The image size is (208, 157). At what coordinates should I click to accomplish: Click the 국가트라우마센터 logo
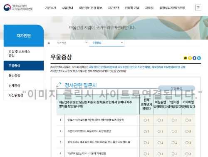tap(18, 7)
